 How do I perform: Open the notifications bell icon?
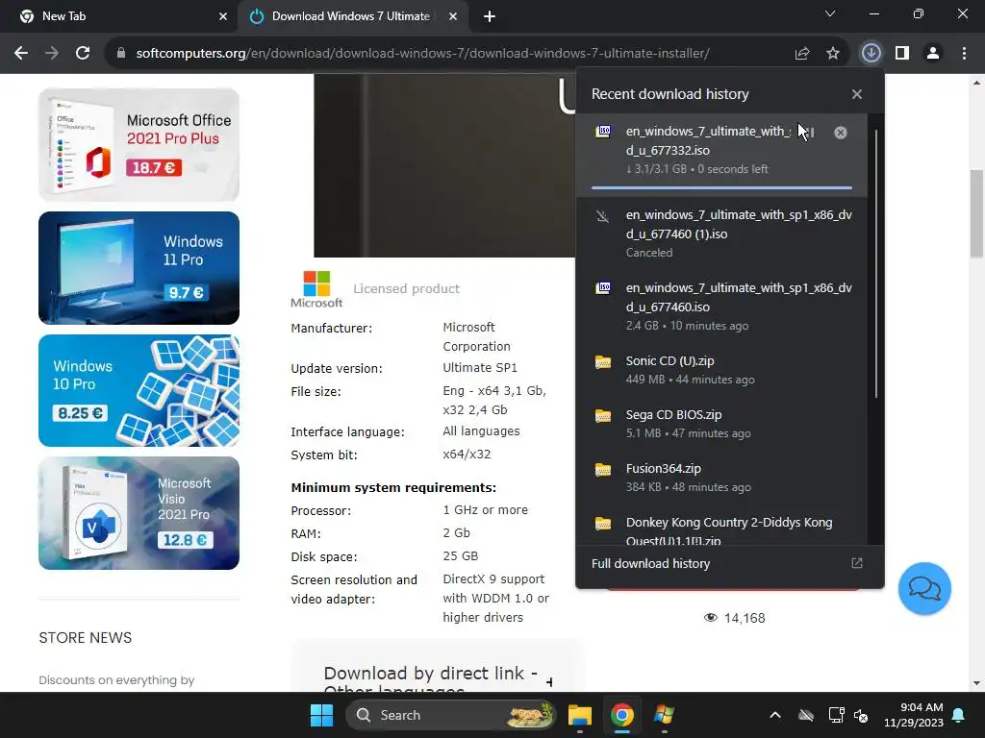(x=959, y=715)
